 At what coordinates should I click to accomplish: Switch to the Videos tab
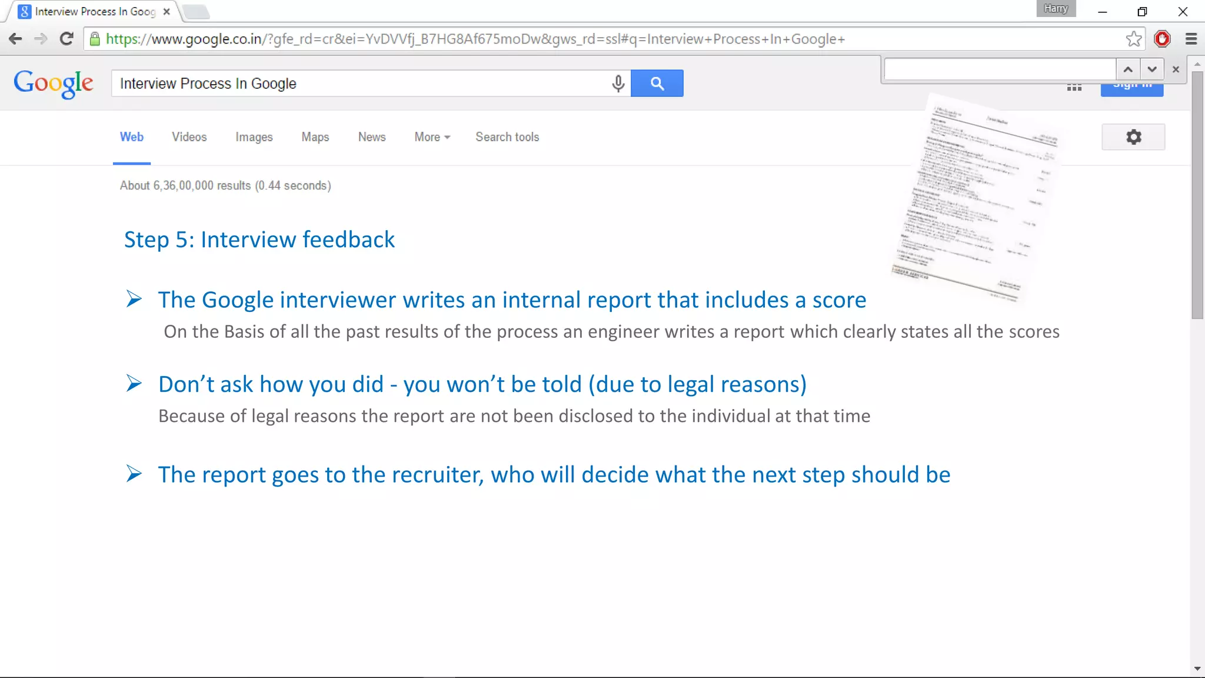(x=189, y=137)
